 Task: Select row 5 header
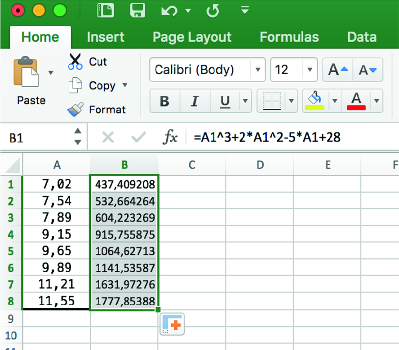click(11, 251)
